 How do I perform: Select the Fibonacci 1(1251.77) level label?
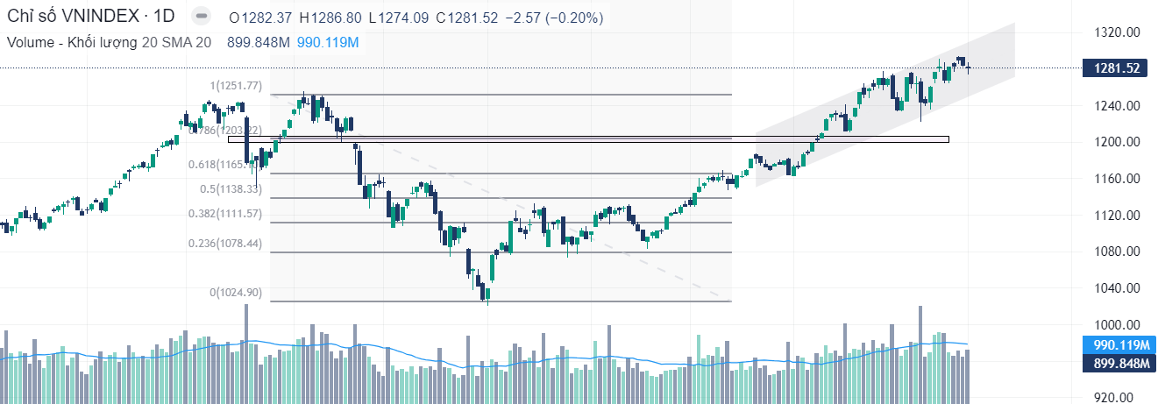point(235,85)
